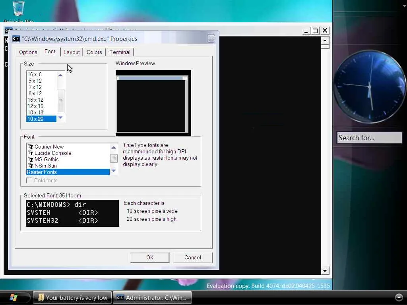The image size is (407, 305).
Task: Click the cmd window scroll down arrow
Action: tap(325, 271)
